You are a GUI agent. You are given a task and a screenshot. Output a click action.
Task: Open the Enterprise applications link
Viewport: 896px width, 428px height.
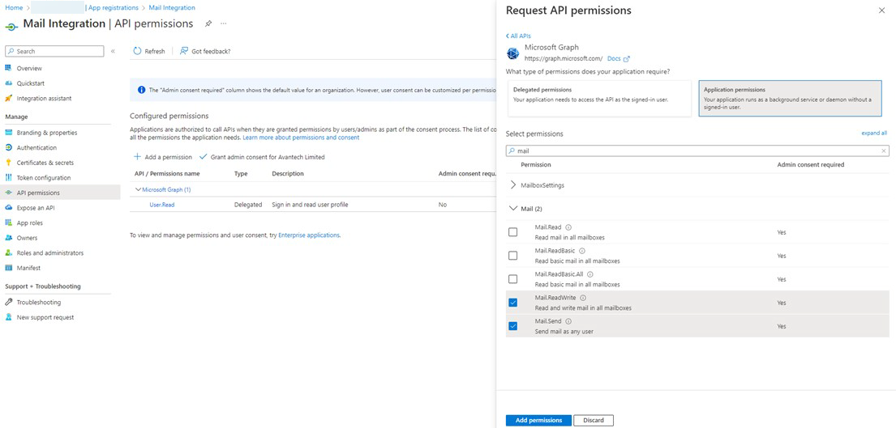click(309, 235)
